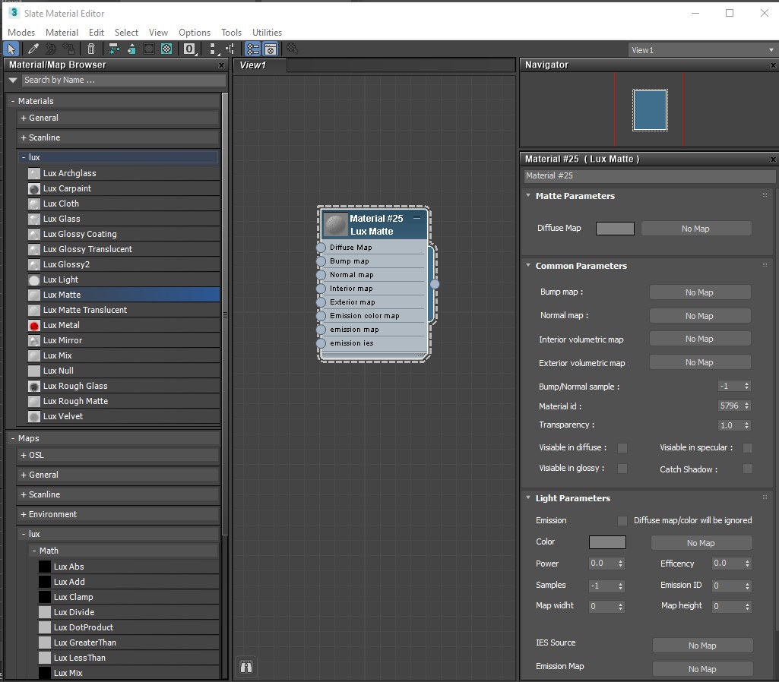The width and height of the screenshot is (779, 682).
Task: Click the Diffuse Map No Map button
Action: pos(695,229)
